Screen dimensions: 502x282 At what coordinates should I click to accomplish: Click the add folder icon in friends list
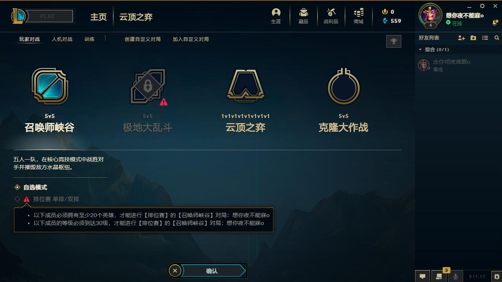[473, 38]
